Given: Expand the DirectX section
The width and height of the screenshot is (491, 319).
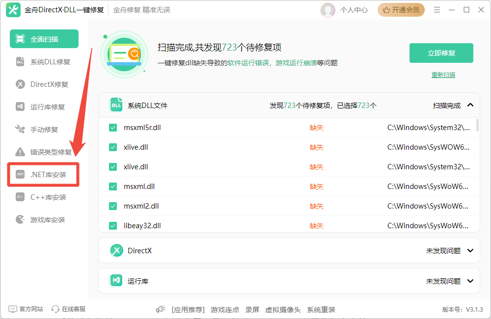Looking at the screenshot, I should (x=470, y=250).
